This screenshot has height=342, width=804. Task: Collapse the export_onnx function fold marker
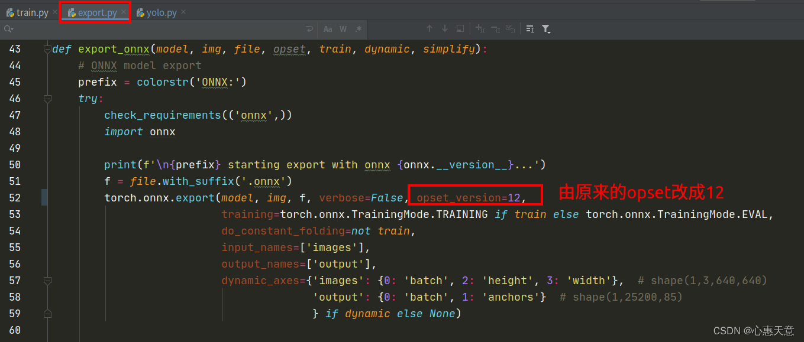coord(47,49)
